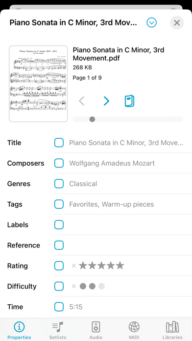
Task: Click the page position slider handle
Action: tap(92, 119)
